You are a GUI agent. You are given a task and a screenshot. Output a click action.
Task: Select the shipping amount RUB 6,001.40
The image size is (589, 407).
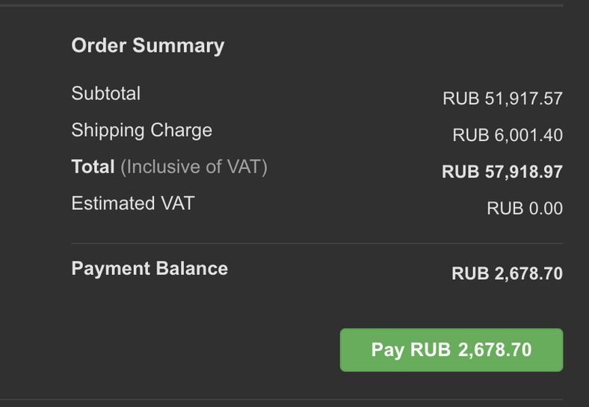508,135
